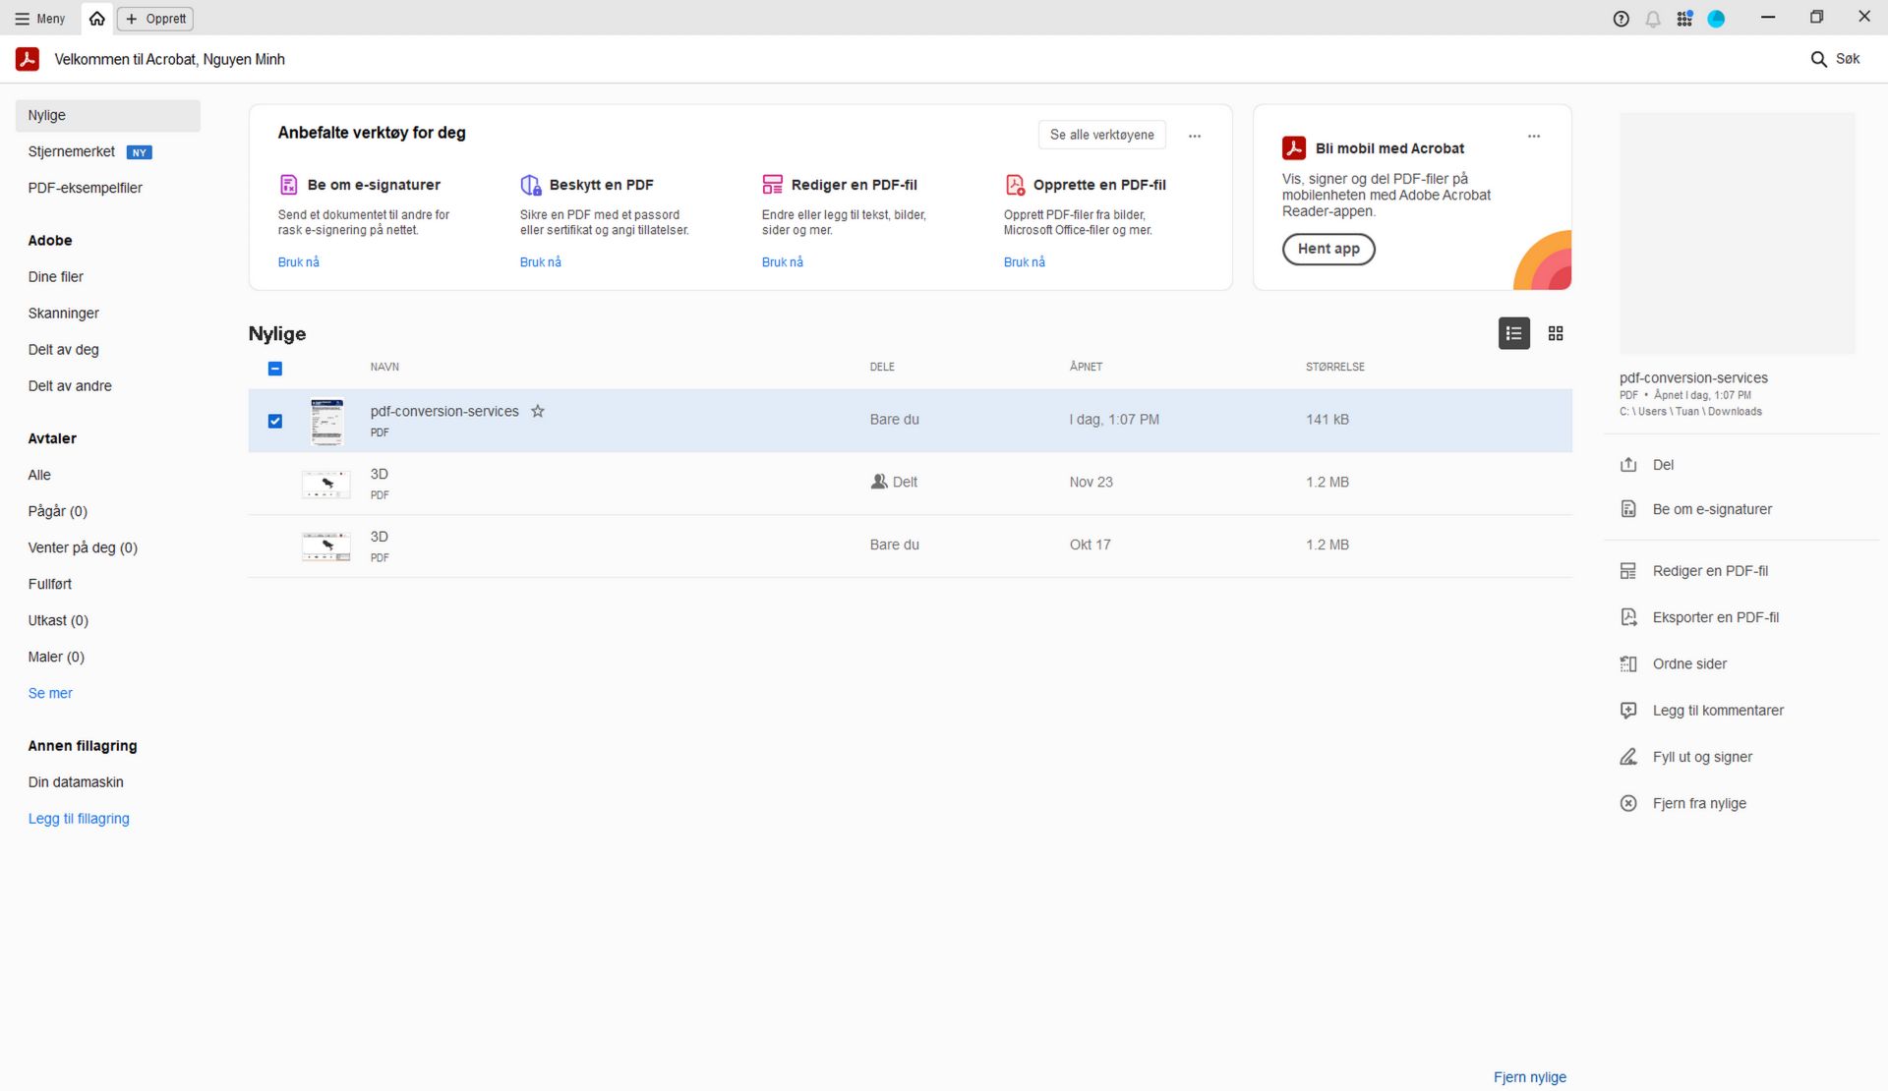Star the pdf-conversion-services file
The image size is (1888, 1091).
coord(538,412)
